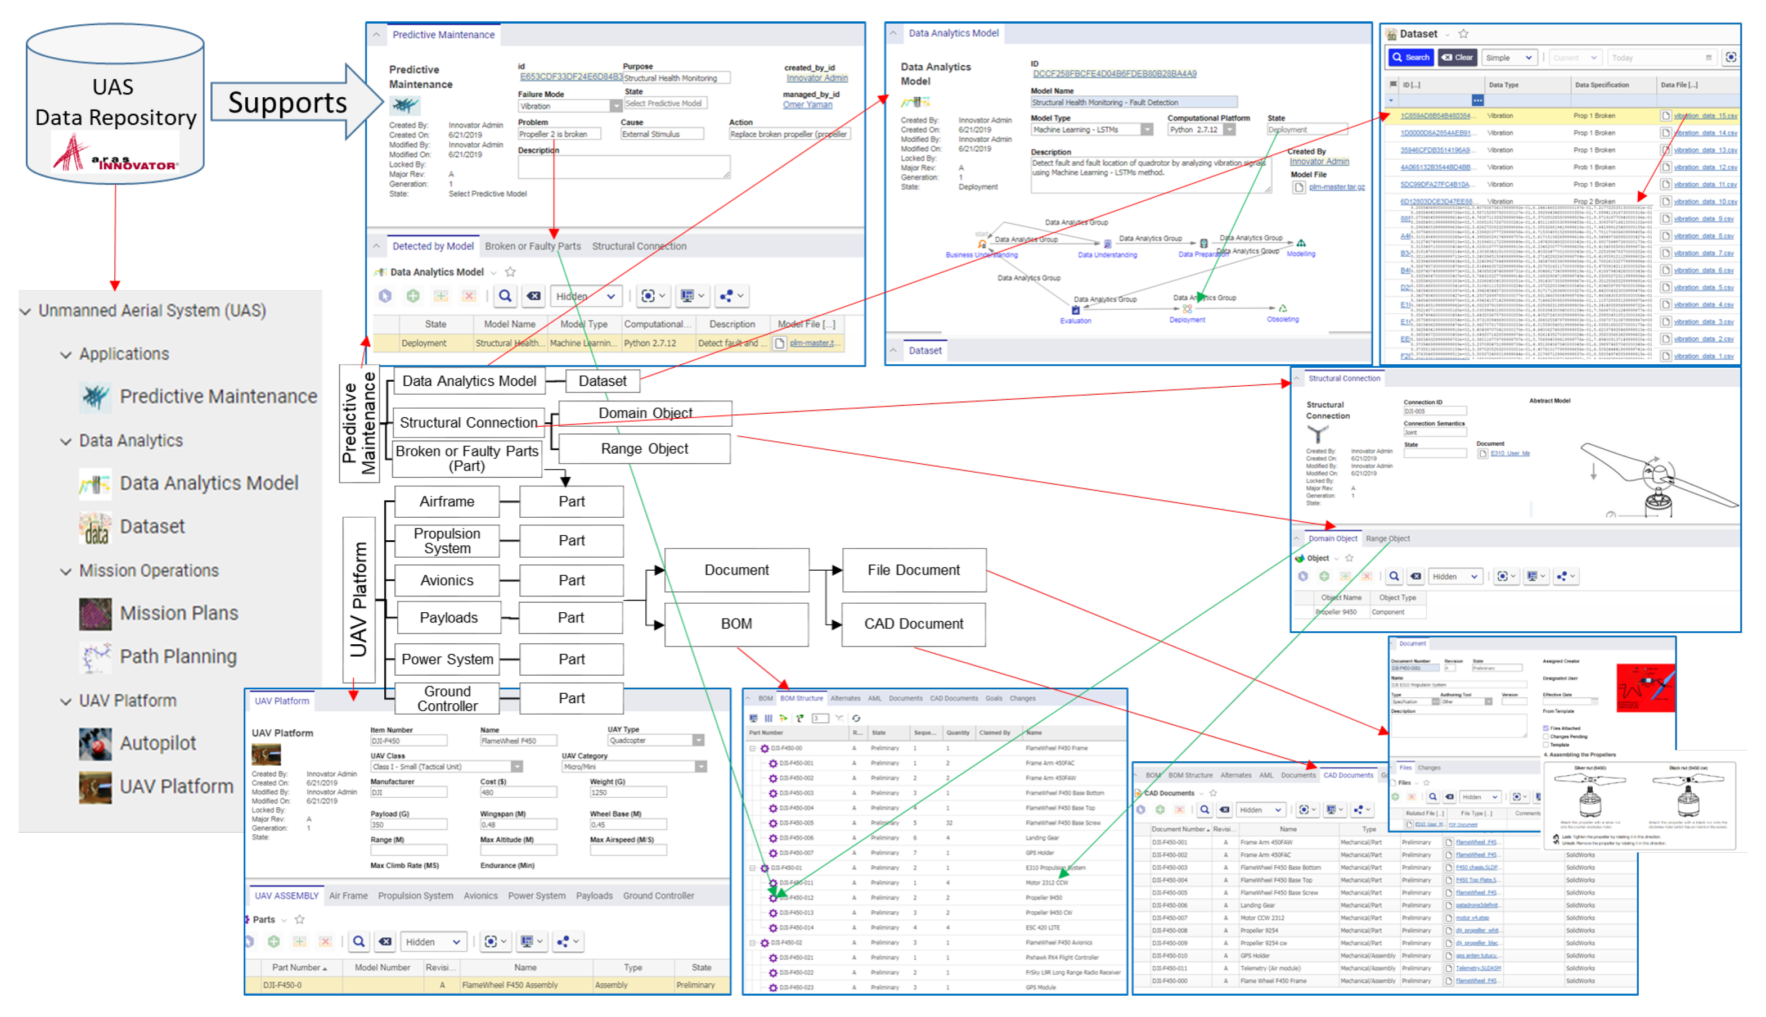Click search magnifier in Data Analytics Model toolbar
The image size is (1766, 1017).
505,296
